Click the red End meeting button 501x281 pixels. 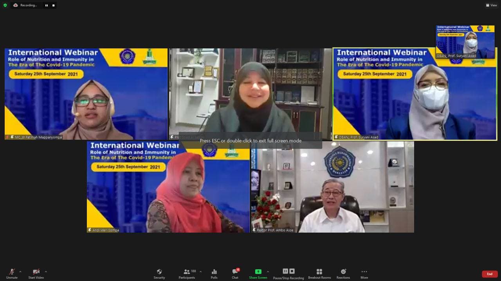click(490, 274)
